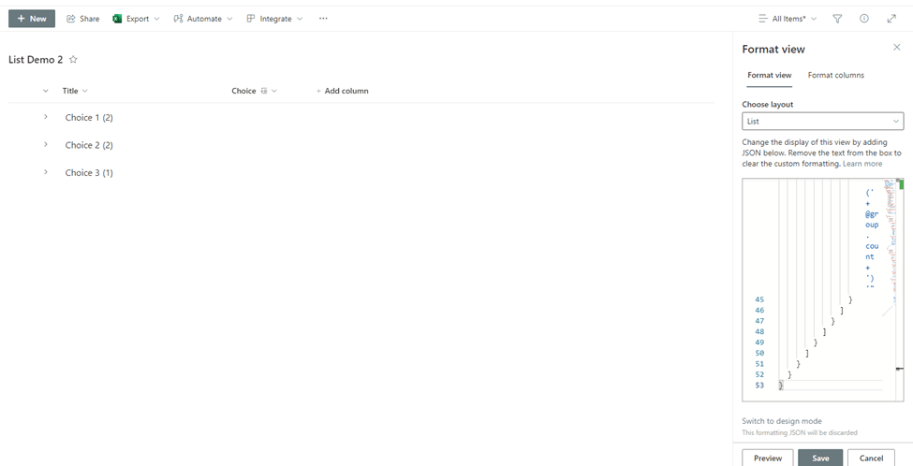Switch to the Format columns tab
The image size is (913, 466).
835,75
